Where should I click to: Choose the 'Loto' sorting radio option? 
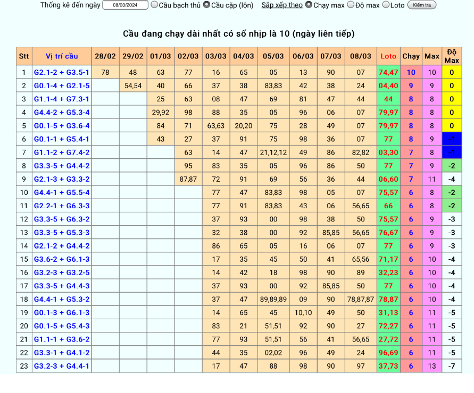pyautogui.click(x=386, y=5)
